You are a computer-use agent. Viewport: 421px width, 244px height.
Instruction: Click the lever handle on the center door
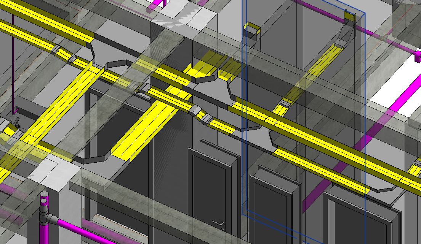coord(218,223)
